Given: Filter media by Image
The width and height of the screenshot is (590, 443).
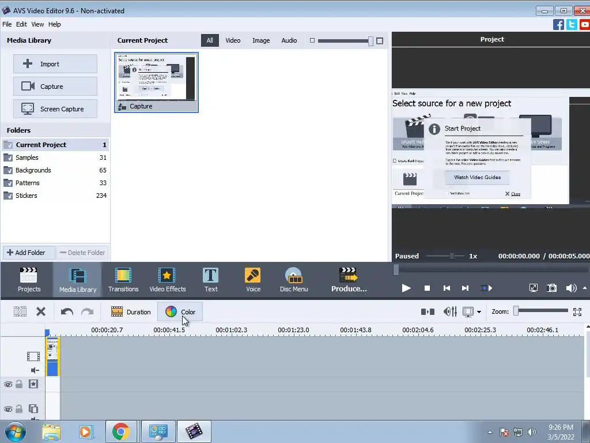Looking at the screenshot, I should click(x=261, y=40).
